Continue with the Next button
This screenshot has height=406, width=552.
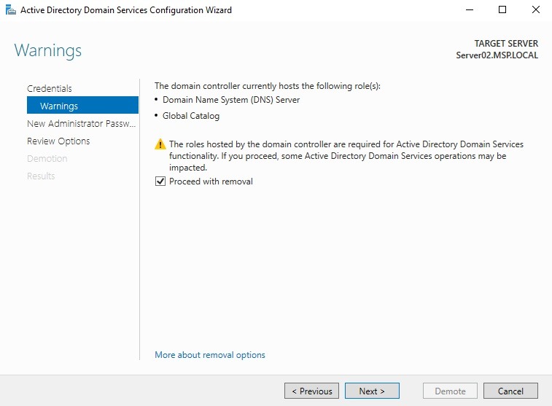(x=372, y=391)
